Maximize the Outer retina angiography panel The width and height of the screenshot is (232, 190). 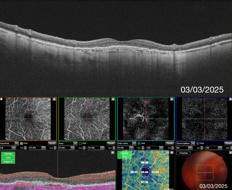pyautogui.click(x=172, y=99)
